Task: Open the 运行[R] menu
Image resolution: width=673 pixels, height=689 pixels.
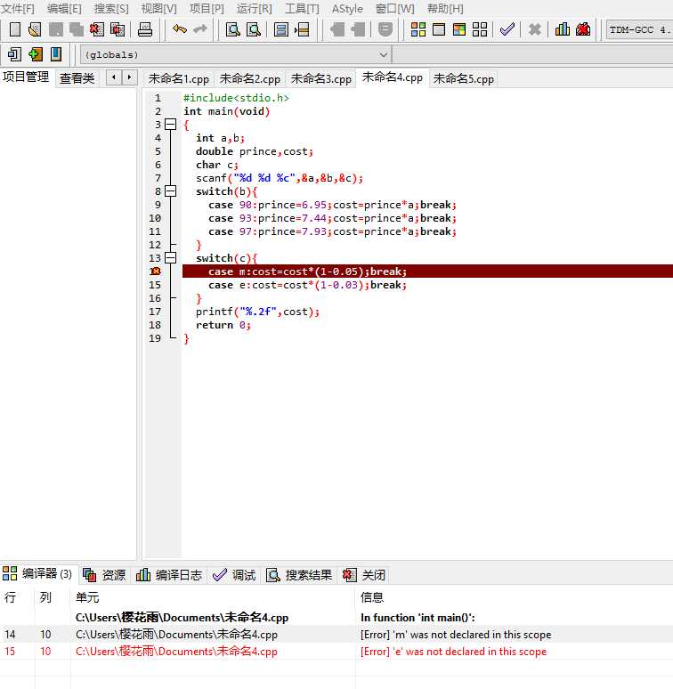Action: click(x=254, y=9)
